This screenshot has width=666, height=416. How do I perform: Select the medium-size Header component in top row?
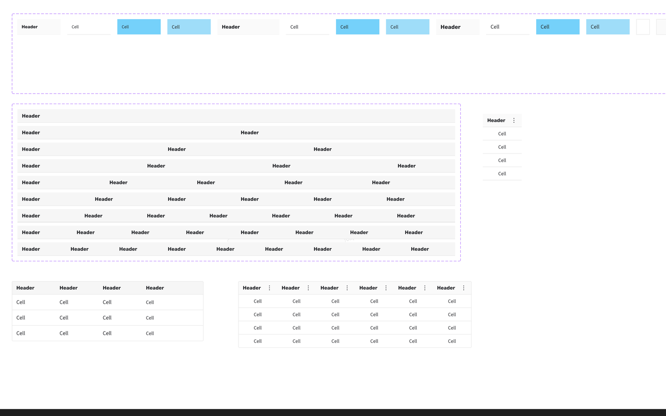248,27
